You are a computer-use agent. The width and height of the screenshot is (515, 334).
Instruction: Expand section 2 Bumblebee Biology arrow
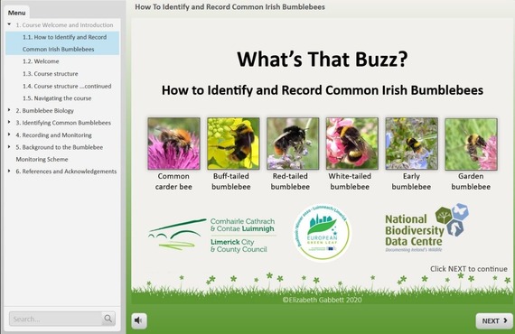tap(9, 110)
